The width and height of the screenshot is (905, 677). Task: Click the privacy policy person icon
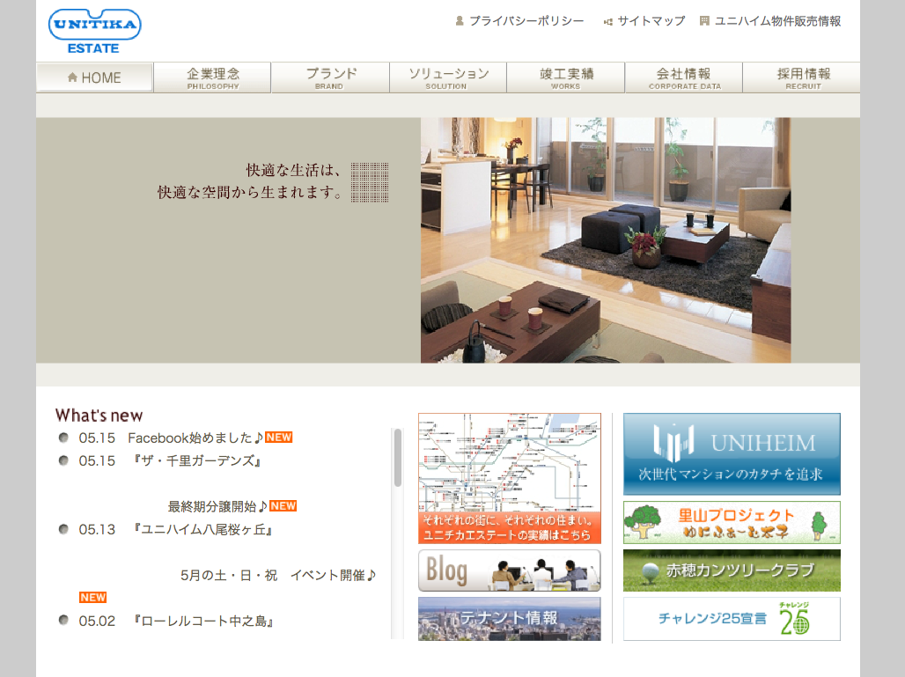[460, 21]
